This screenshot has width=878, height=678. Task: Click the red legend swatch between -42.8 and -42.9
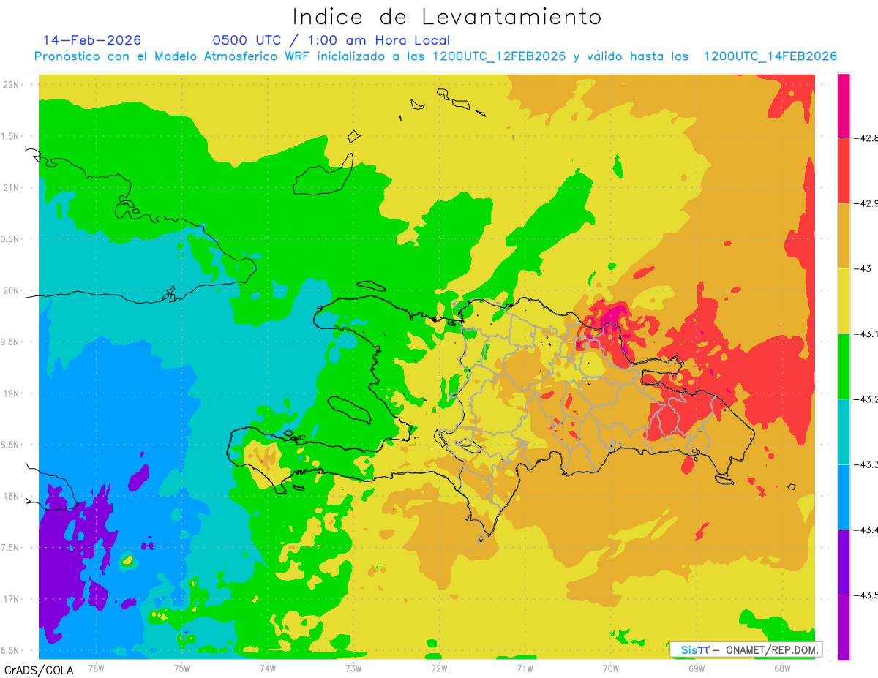(x=844, y=170)
